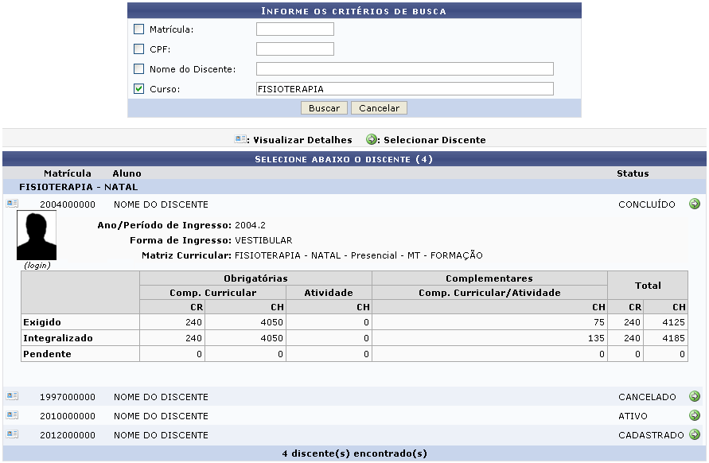Click the Curso field containing FISIOTERAPIA
The width and height of the screenshot is (709, 463).
404,89
